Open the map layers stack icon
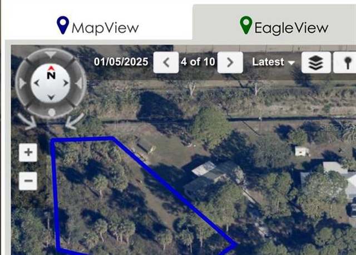The height and width of the screenshot is (255, 356). (316, 62)
